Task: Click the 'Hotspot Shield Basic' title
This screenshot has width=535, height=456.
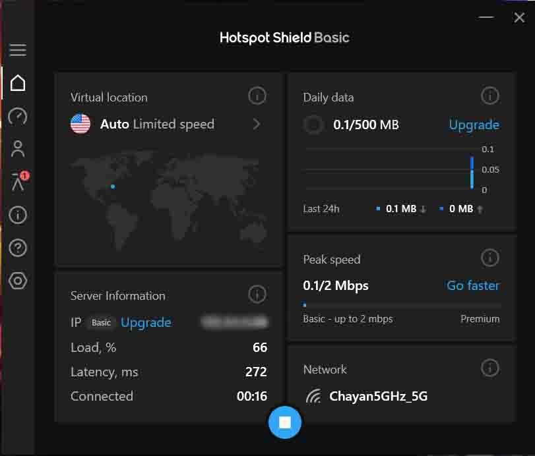Action: coord(284,38)
